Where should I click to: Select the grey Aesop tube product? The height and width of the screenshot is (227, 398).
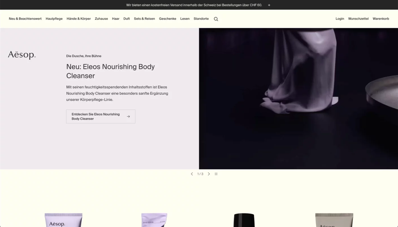click(x=334, y=220)
